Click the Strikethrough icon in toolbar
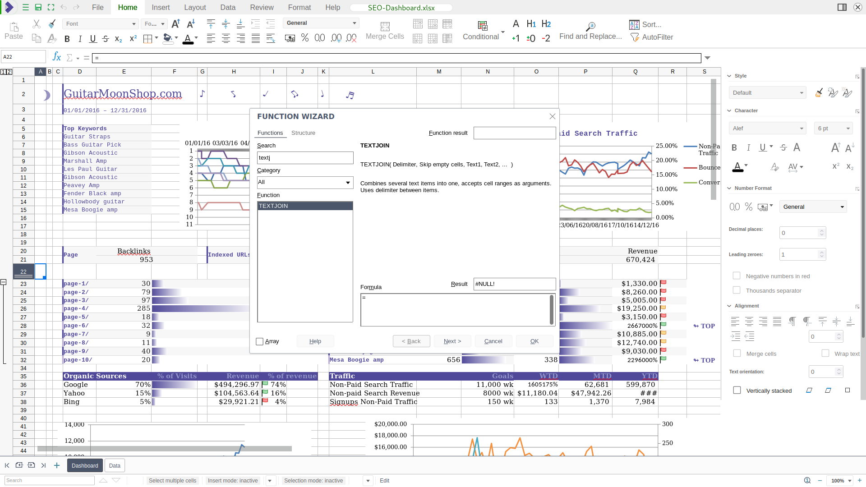 [x=106, y=39]
